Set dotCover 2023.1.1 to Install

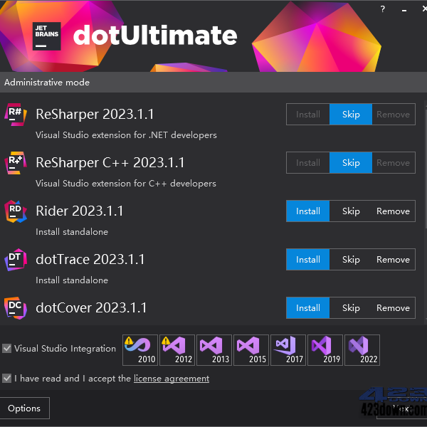pos(308,308)
